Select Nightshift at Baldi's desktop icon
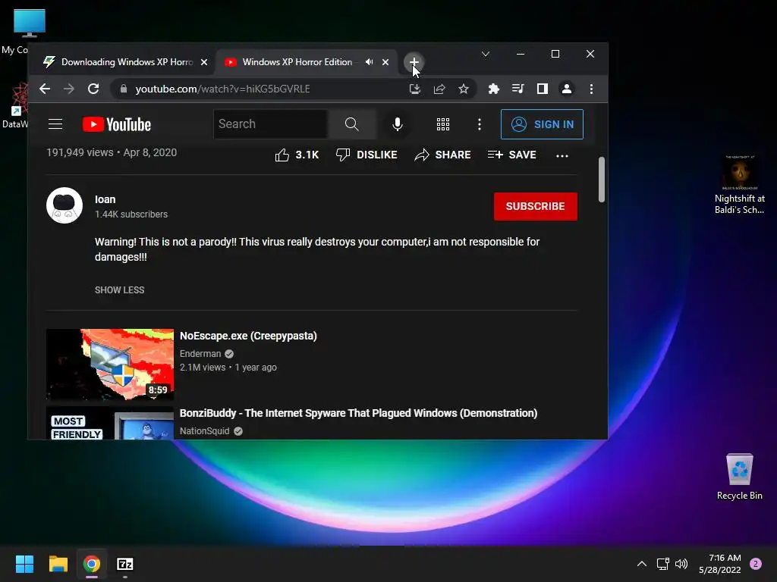This screenshot has width=777, height=582. pos(739,185)
